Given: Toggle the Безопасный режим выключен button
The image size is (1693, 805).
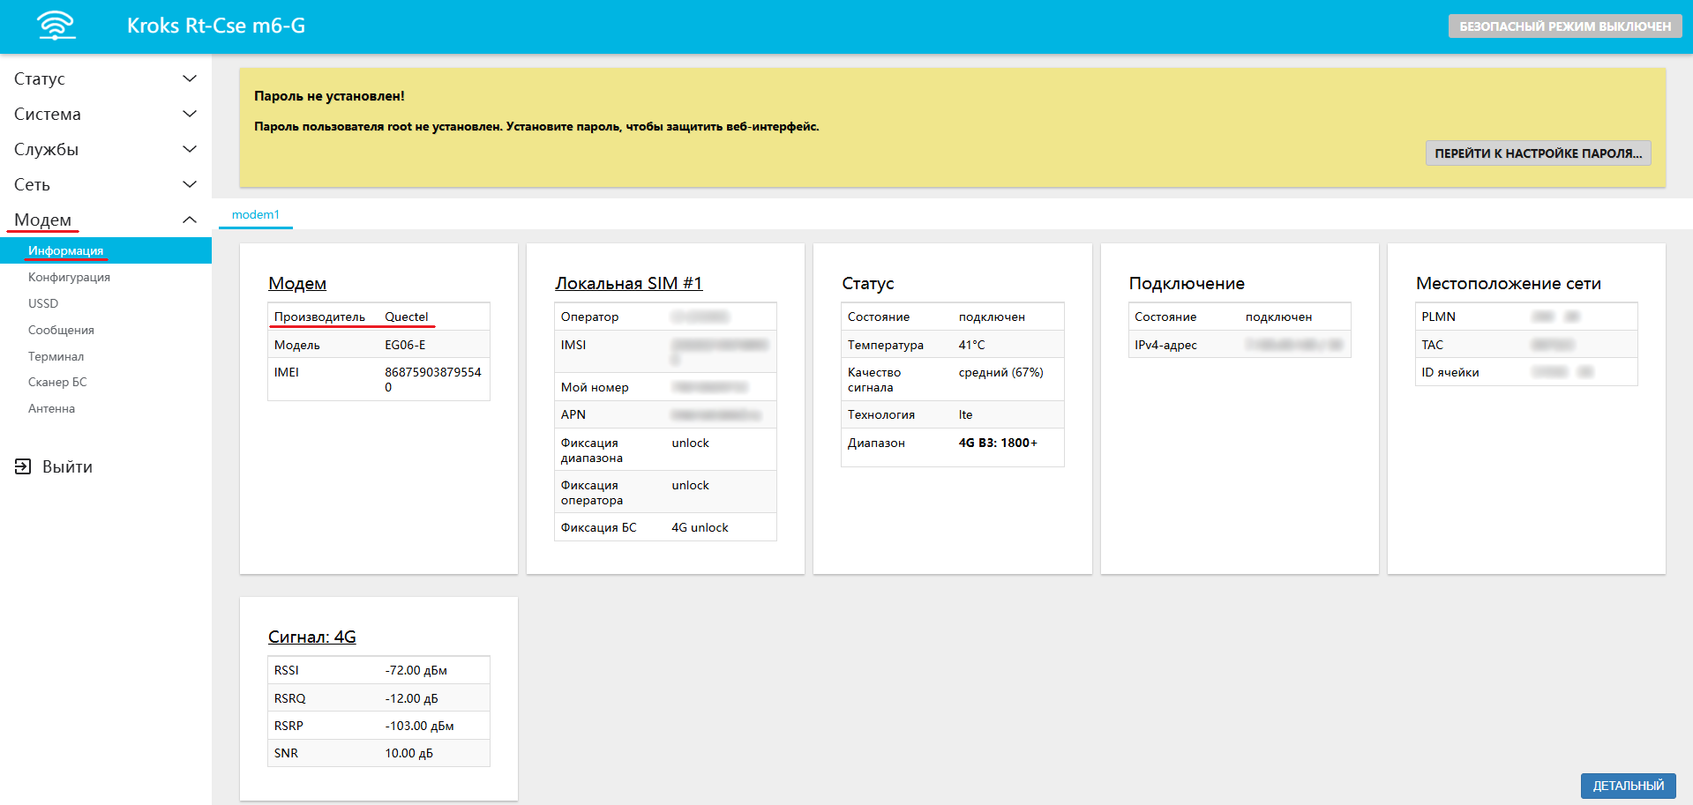Looking at the screenshot, I should 1564,26.
